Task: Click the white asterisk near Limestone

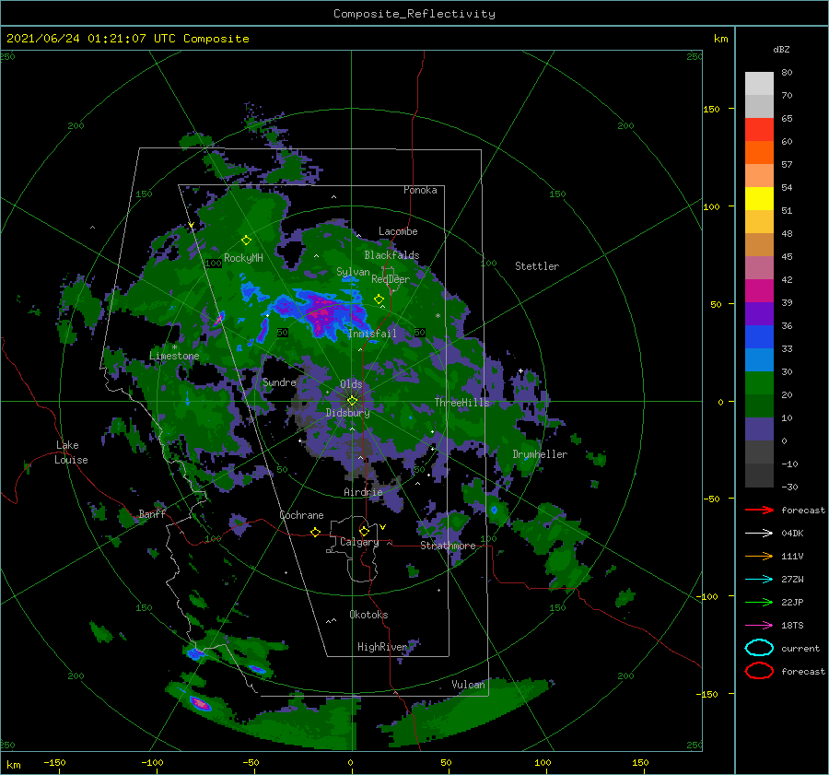Action: [174, 347]
